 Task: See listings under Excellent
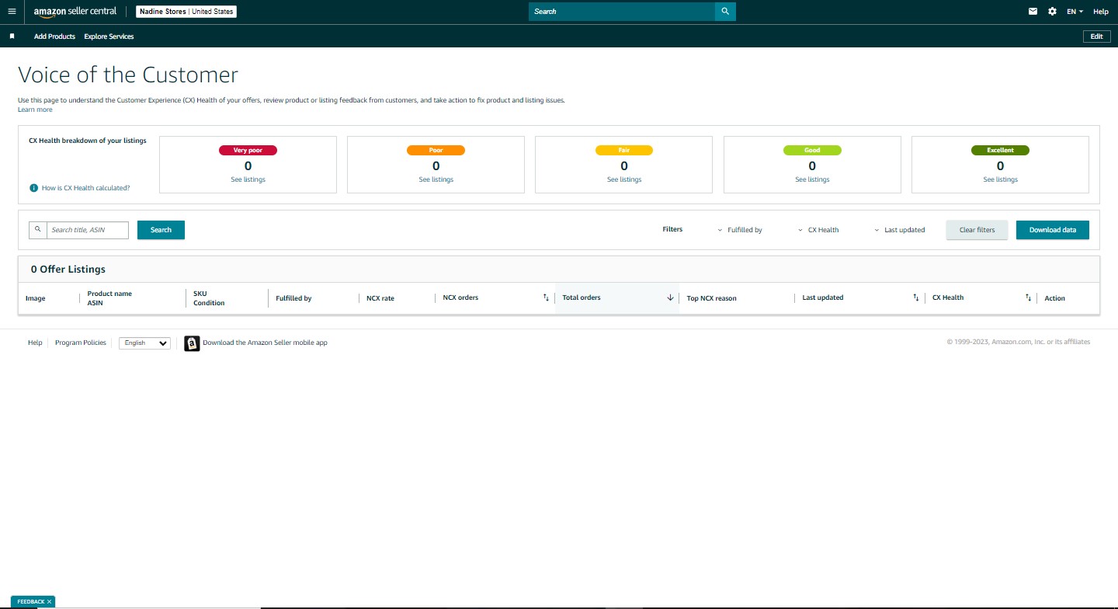(1000, 179)
